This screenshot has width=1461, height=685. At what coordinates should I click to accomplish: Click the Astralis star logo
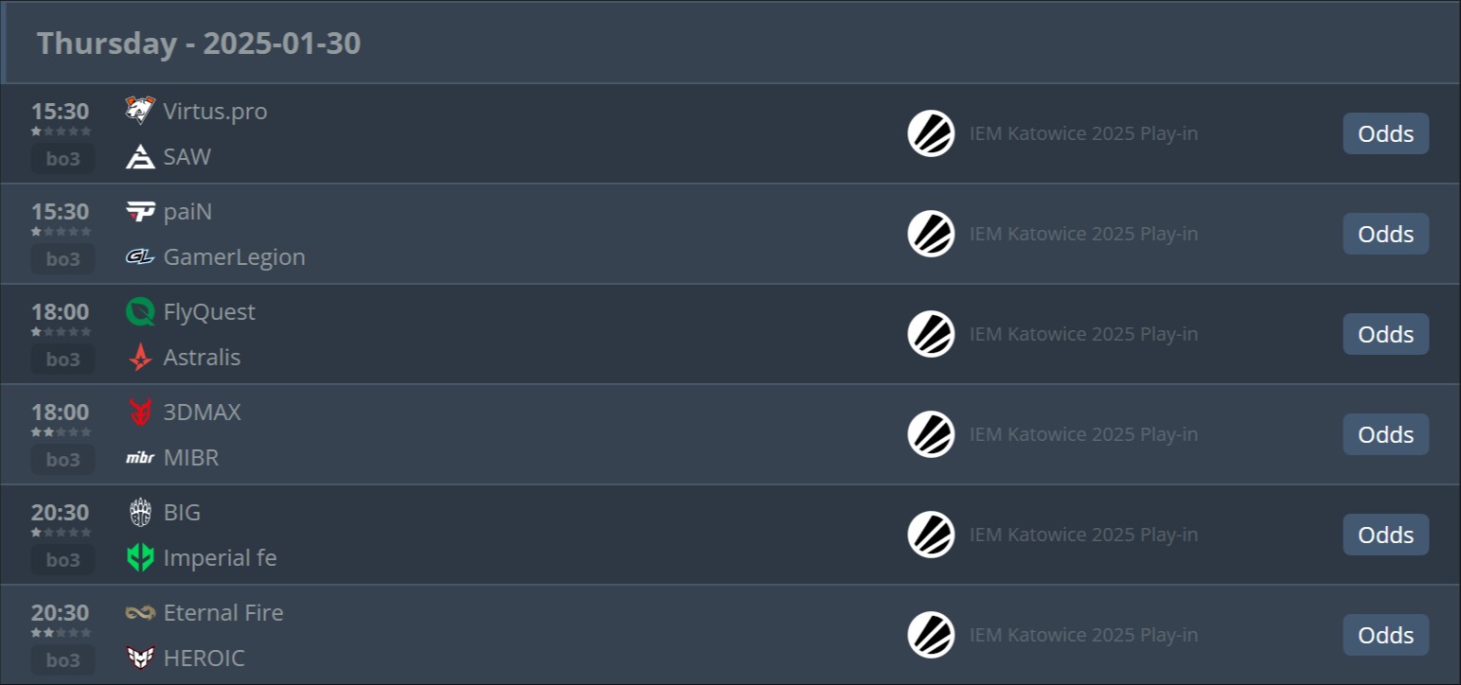tap(140, 358)
